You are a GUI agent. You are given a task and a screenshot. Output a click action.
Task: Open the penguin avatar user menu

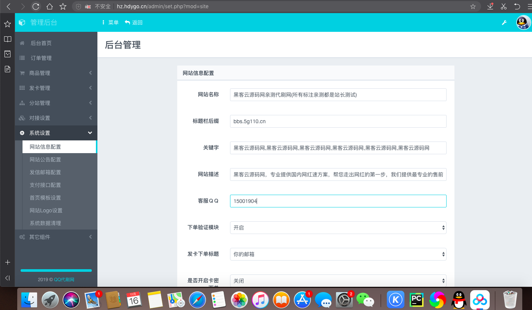523,22
